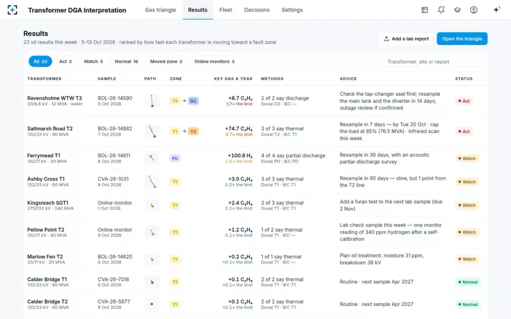Image resolution: width=511 pixels, height=319 pixels.
Task: Click the T2 zone badge for Saltmarsh Road
Action: (x=193, y=131)
